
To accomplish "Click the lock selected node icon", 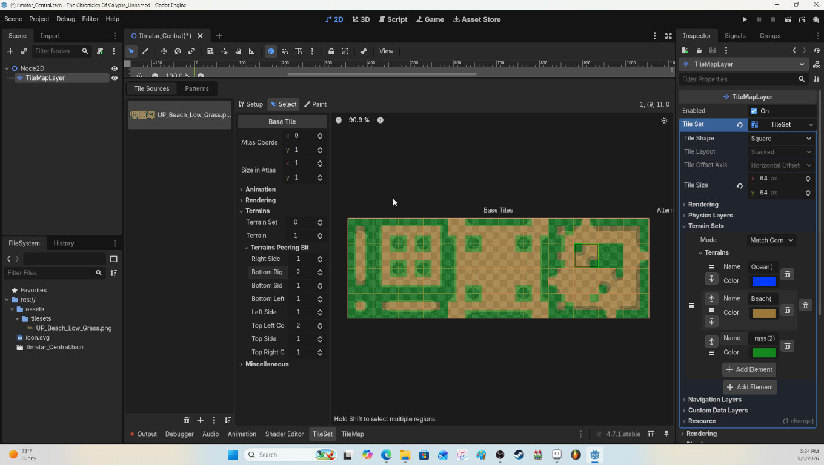I will 331,51.
